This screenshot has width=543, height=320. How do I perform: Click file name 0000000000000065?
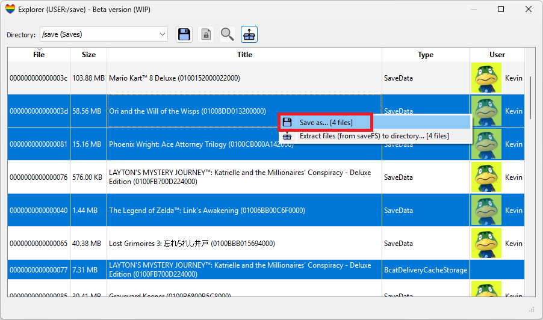pos(39,243)
